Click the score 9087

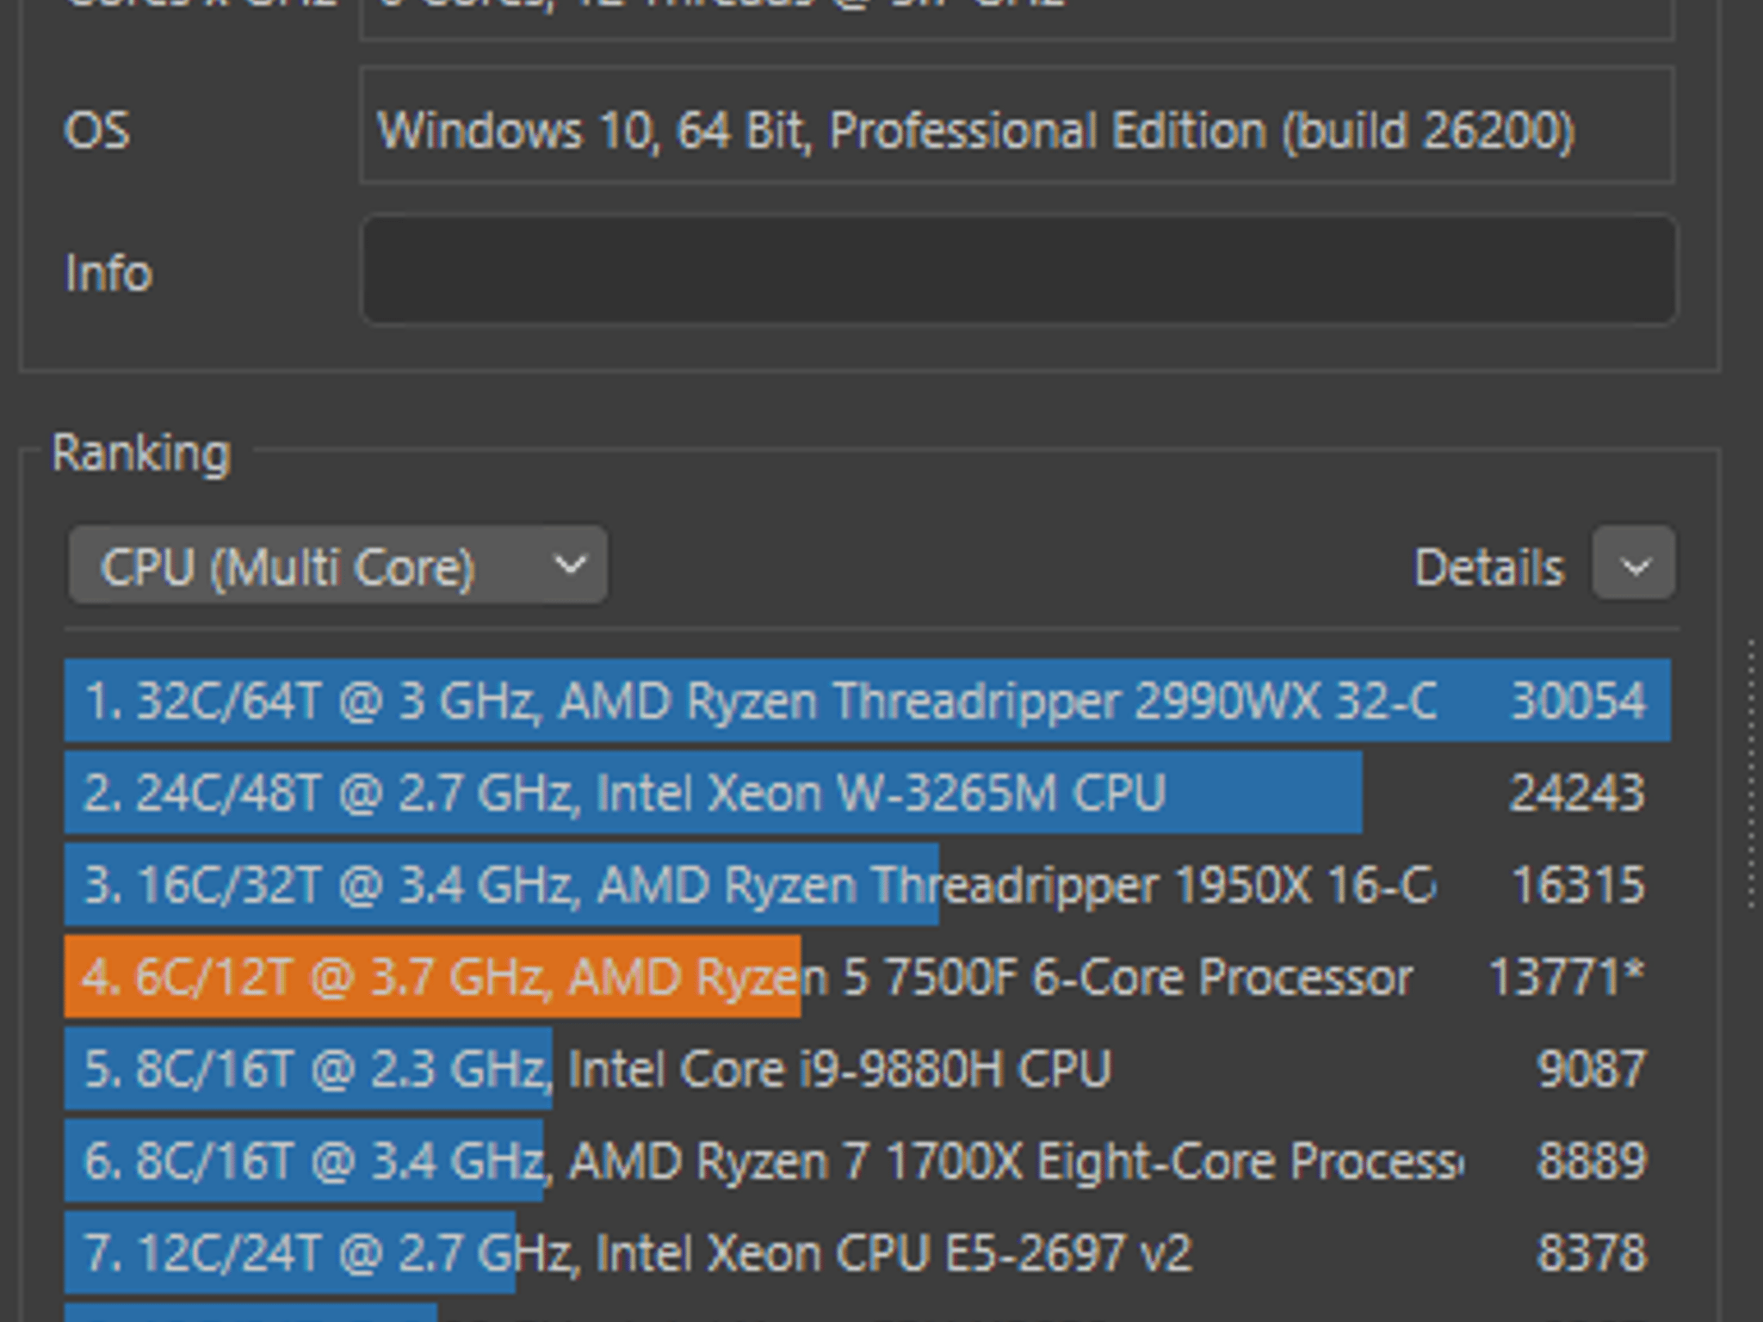(1591, 1068)
